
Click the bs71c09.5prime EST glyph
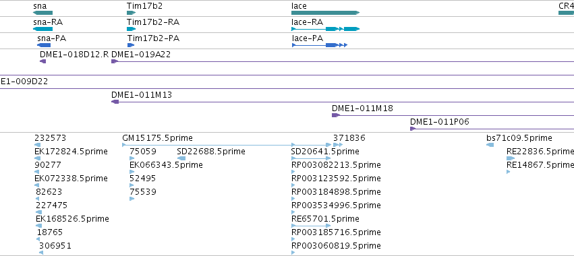490,145
